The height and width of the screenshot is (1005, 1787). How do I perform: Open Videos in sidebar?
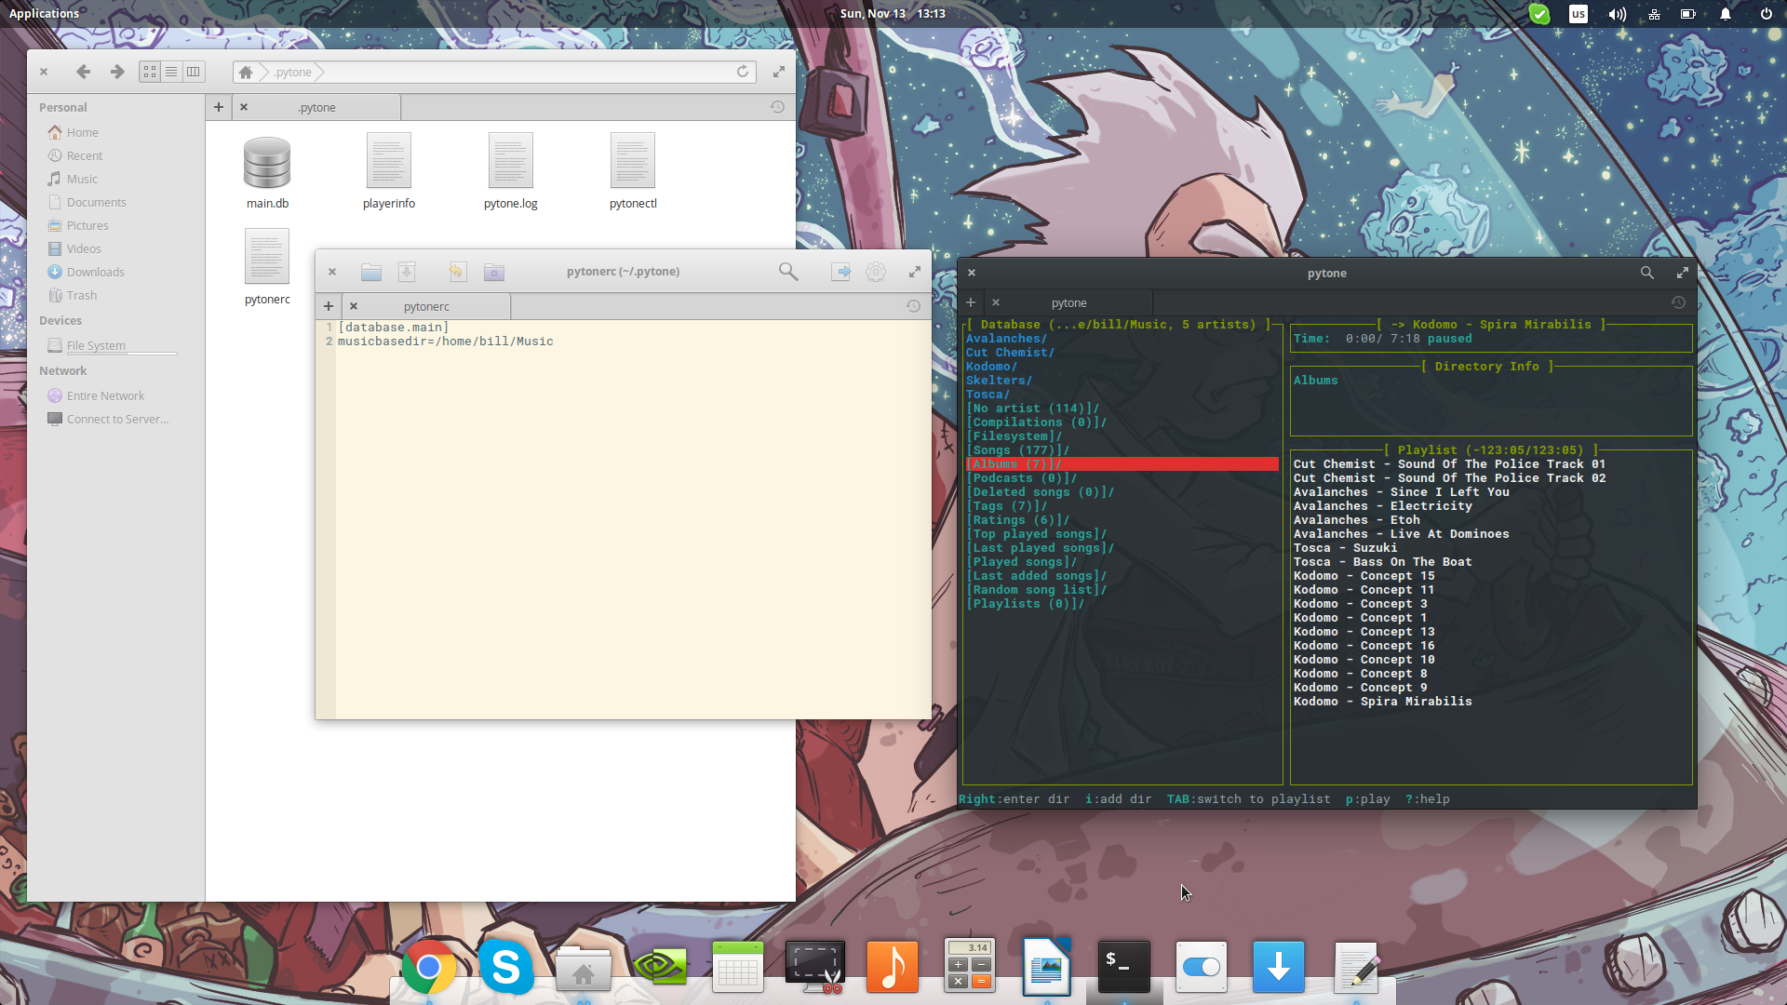click(84, 248)
